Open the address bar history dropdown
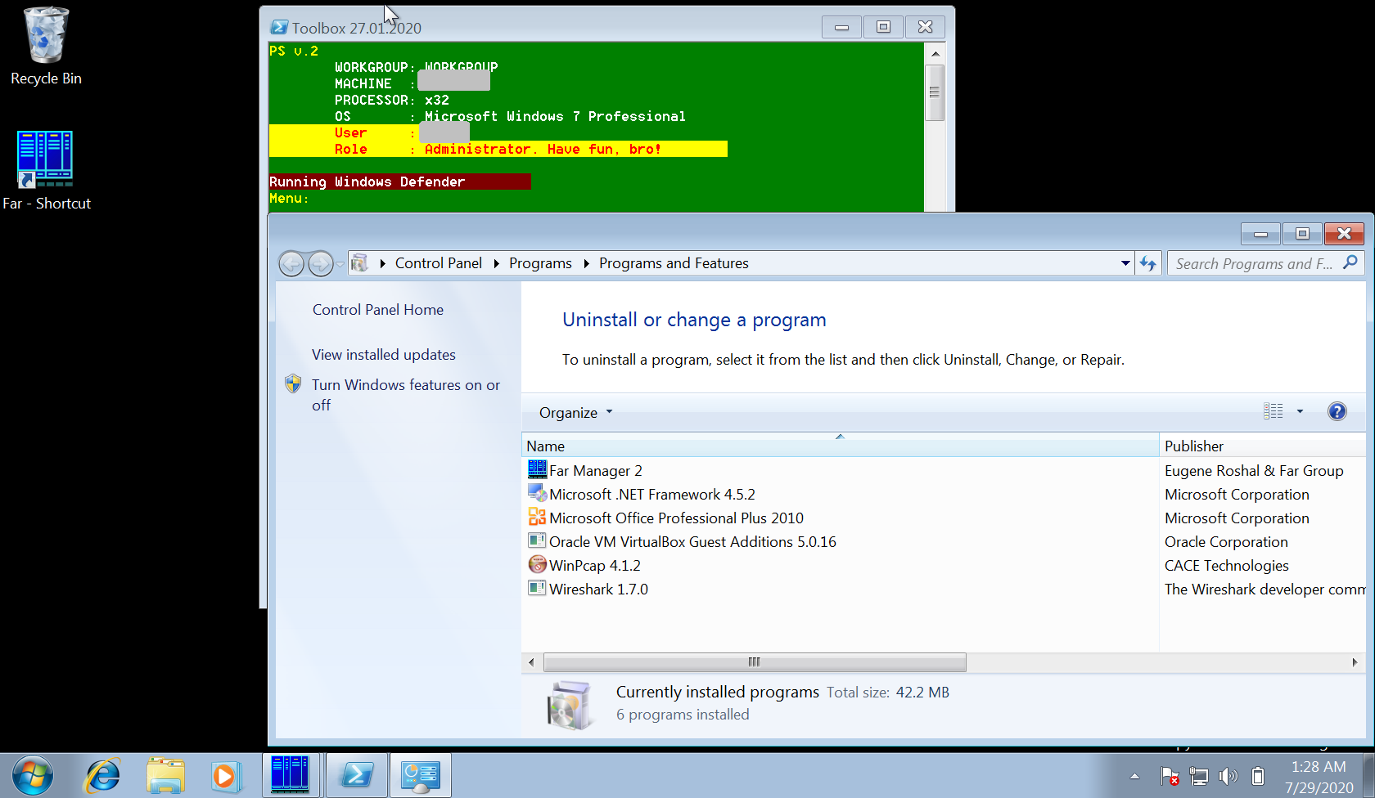Screen dimensions: 1375x798 [x=1125, y=263]
